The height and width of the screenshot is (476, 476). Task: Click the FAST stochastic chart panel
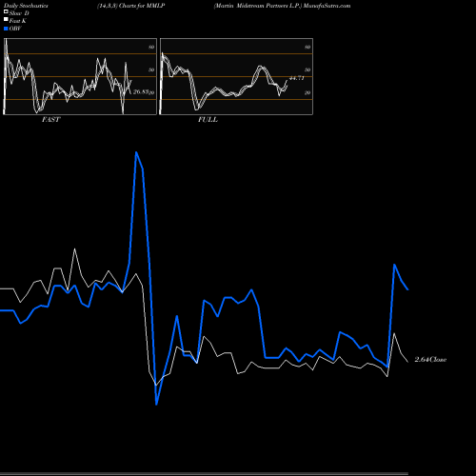pyautogui.click(x=80, y=76)
